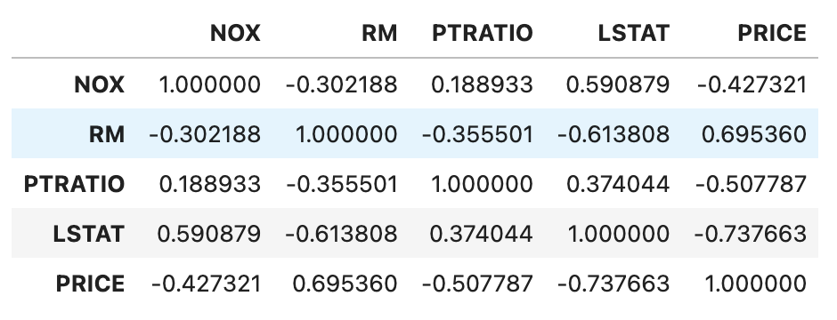Select the PTRATIO row label
This screenshot has height=320, width=837.
(x=74, y=184)
